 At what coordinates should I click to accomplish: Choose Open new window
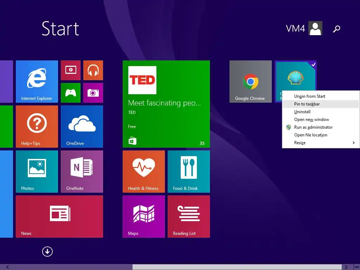tap(321, 120)
